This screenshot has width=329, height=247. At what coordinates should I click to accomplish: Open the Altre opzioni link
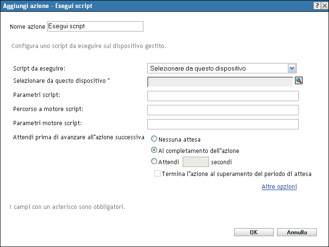pos(279,187)
